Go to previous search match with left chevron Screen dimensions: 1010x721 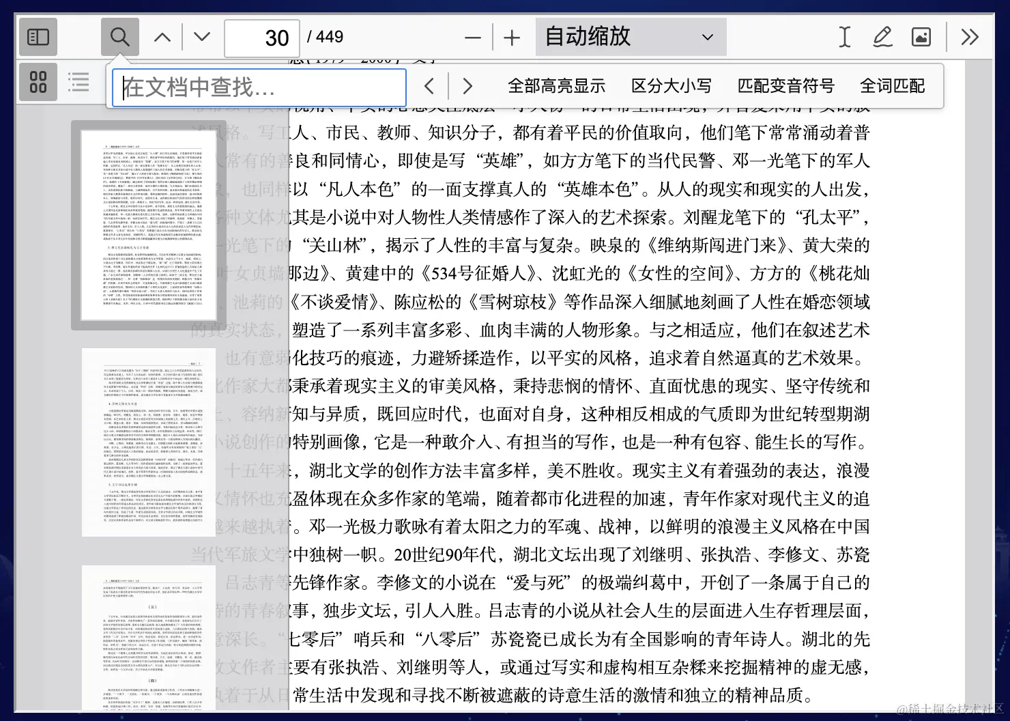429,85
